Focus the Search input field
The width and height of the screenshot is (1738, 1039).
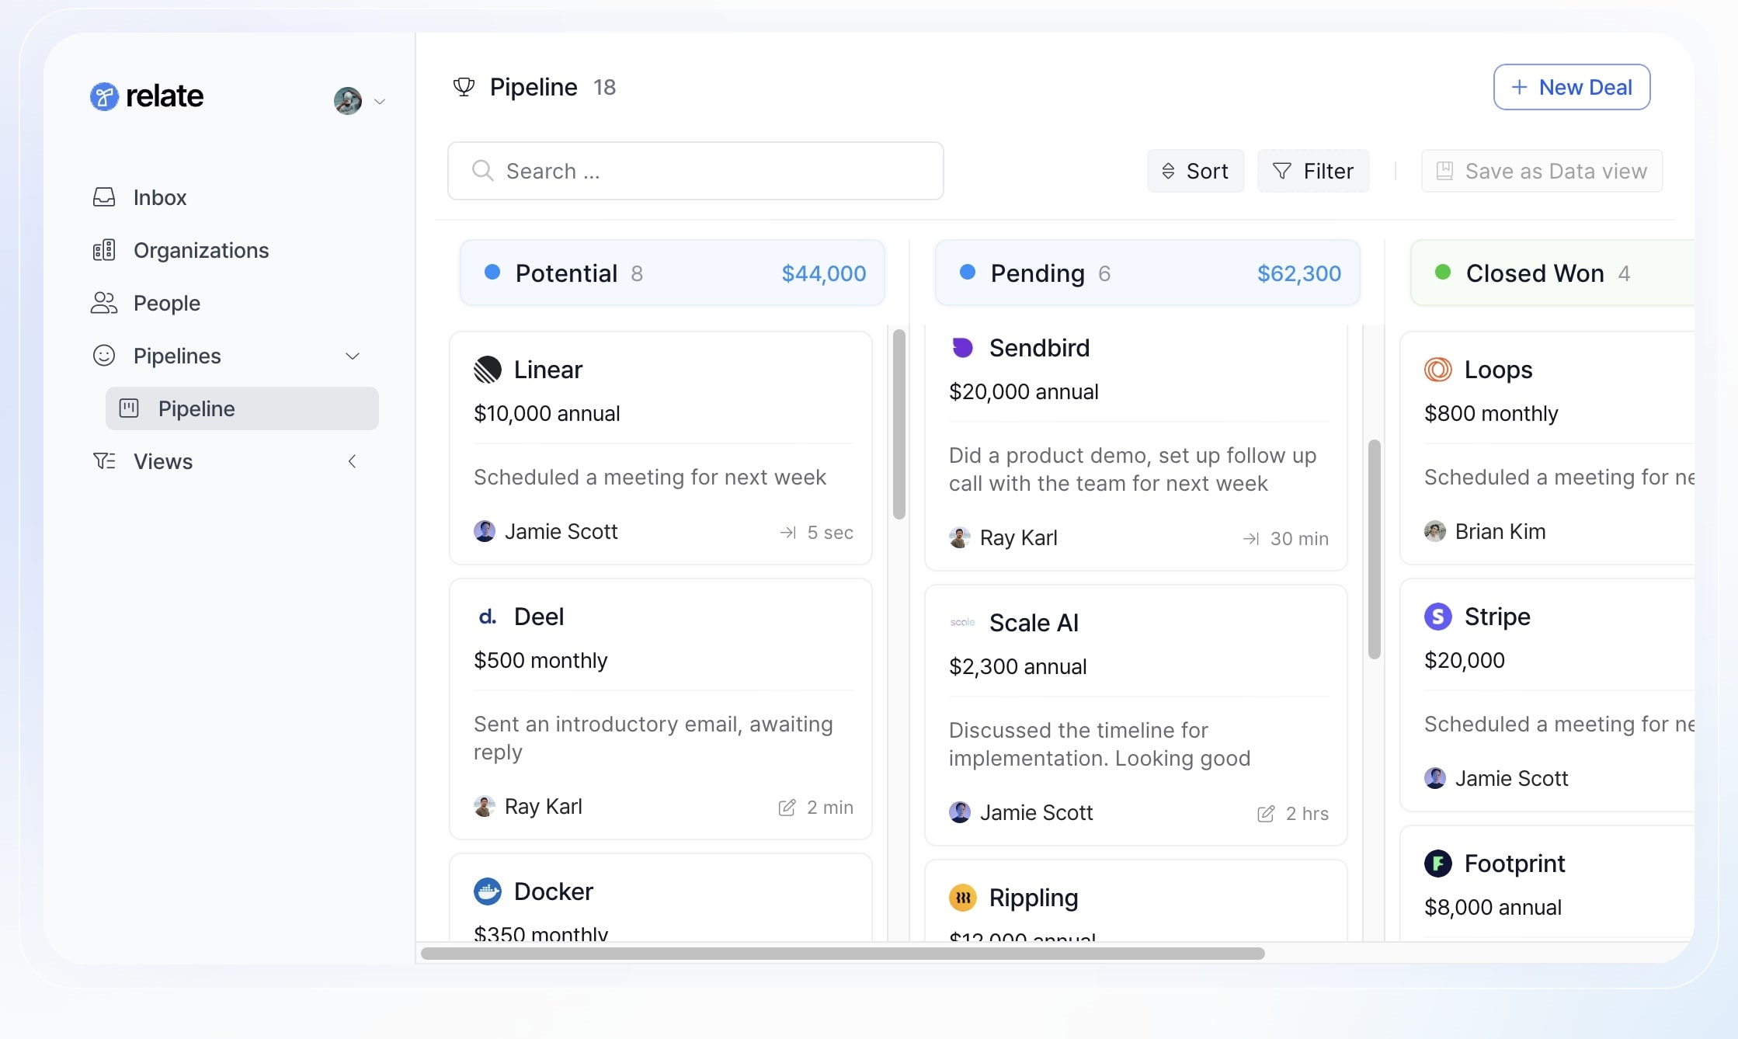pyautogui.click(x=695, y=171)
